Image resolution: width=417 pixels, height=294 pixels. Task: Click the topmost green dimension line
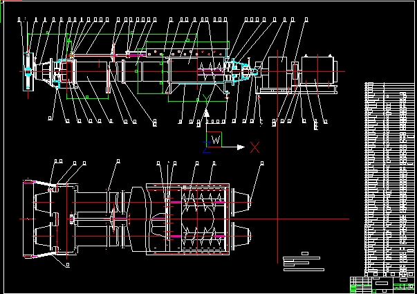click(x=112, y=34)
